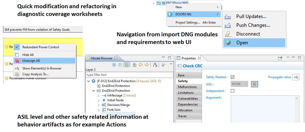Click the gear icon next to ASIL dropdown

coord(254,84)
